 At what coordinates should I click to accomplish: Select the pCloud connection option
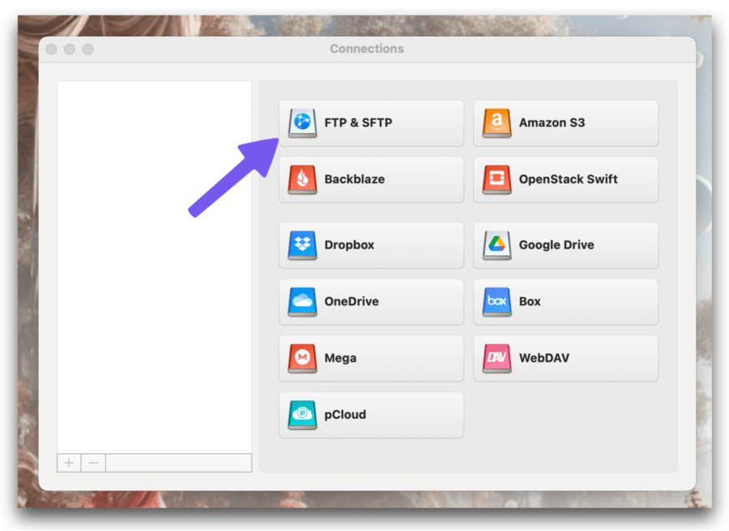pos(371,415)
